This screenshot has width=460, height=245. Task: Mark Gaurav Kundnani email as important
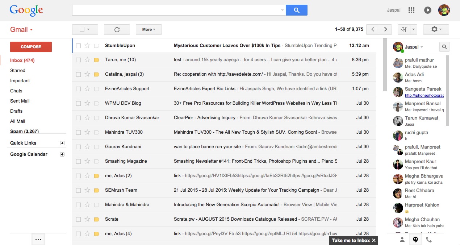click(x=96, y=147)
